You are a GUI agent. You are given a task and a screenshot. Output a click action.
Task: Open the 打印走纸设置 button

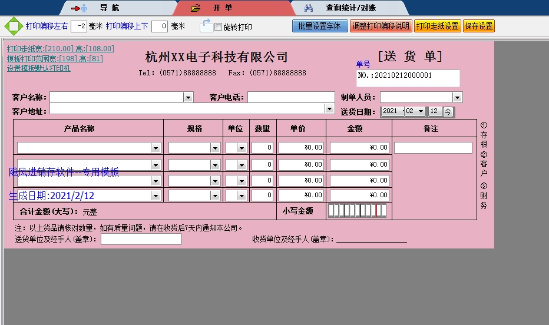click(437, 26)
